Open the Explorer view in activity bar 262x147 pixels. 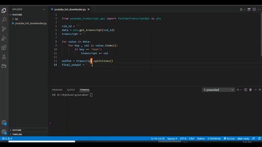point(4,11)
